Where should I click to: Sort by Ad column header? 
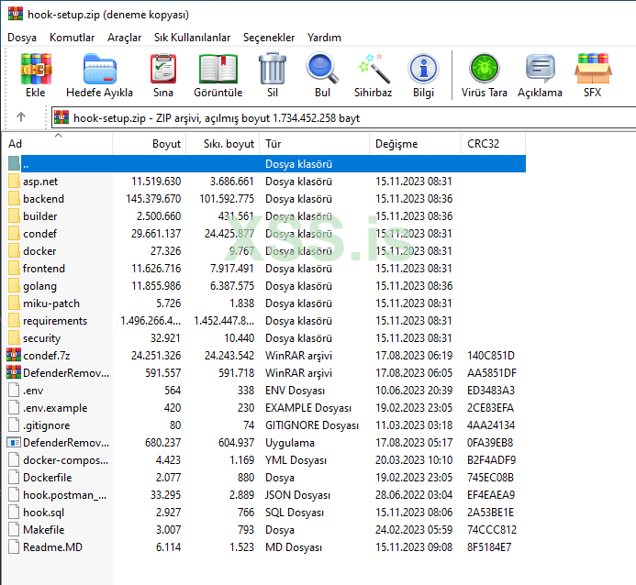[59, 144]
